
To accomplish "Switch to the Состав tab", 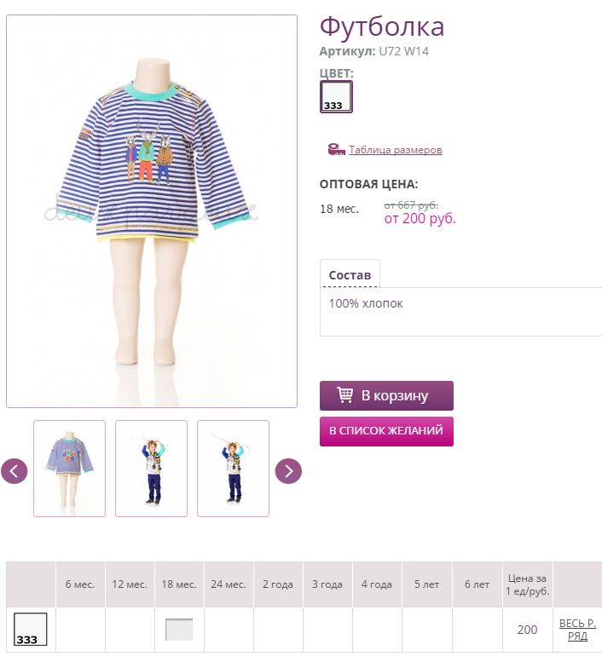I will coord(350,275).
